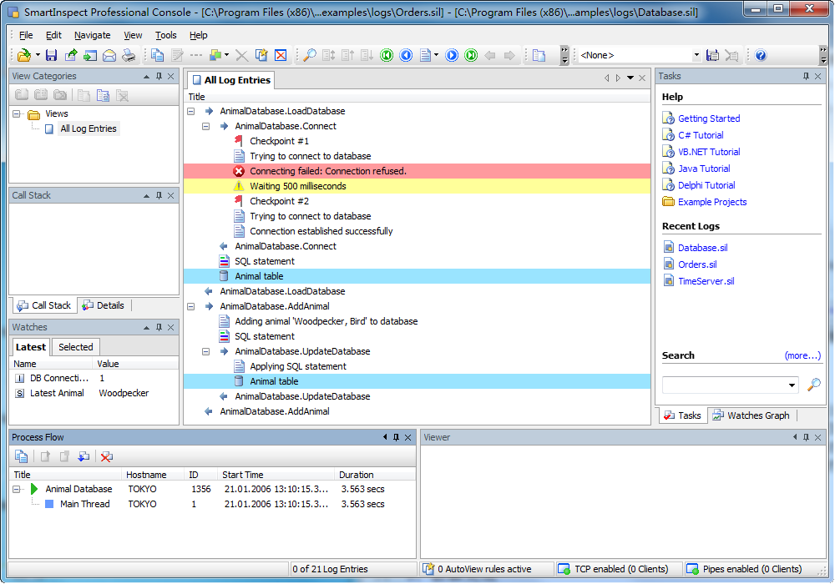Click the TCP enabled status bar item

click(x=620, y=569)
